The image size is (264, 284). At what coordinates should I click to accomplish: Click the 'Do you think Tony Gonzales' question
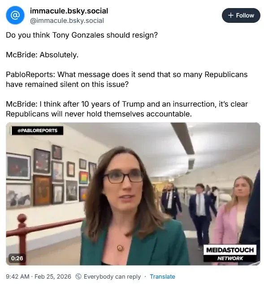[82, 35]
